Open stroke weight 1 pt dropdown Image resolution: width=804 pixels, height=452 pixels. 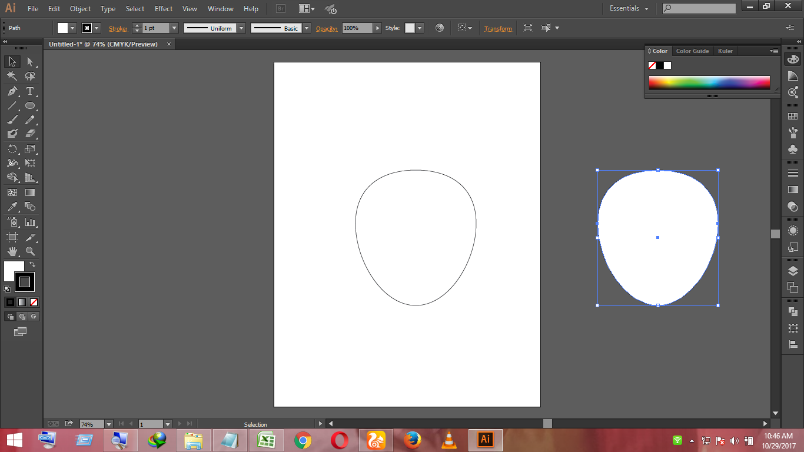174,28
